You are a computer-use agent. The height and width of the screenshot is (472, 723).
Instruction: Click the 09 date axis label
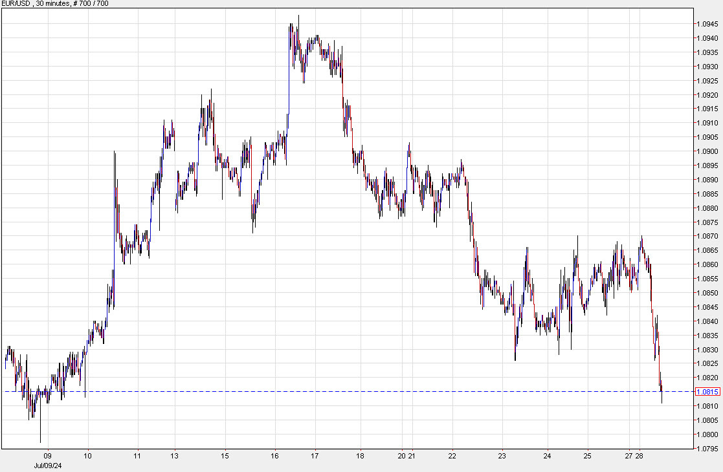pyautogui.click(x=47, y=455)
